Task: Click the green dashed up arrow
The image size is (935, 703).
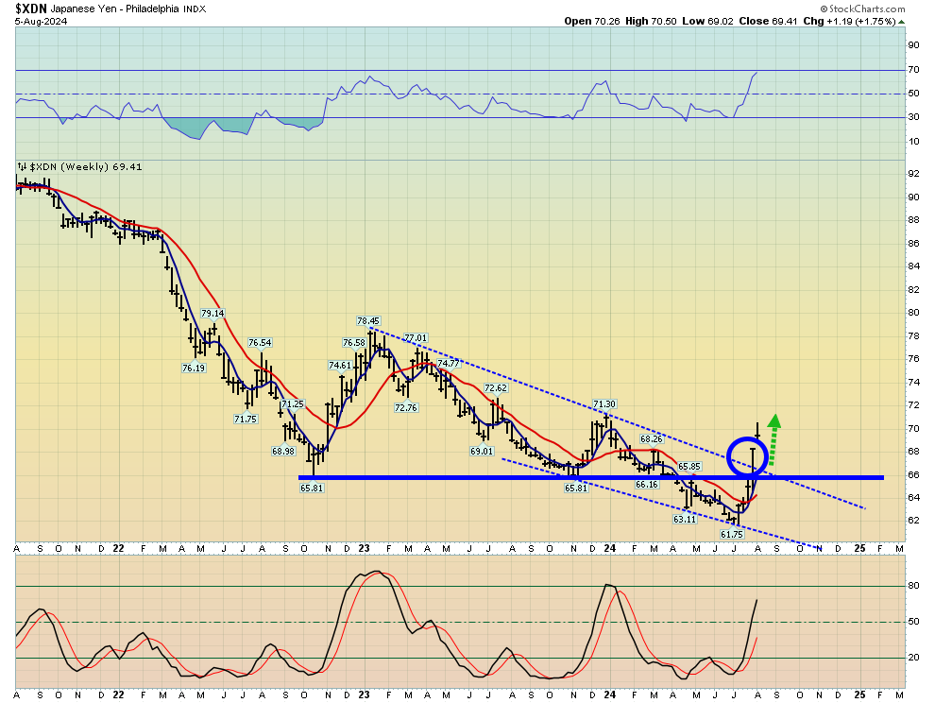Action: 773,439
